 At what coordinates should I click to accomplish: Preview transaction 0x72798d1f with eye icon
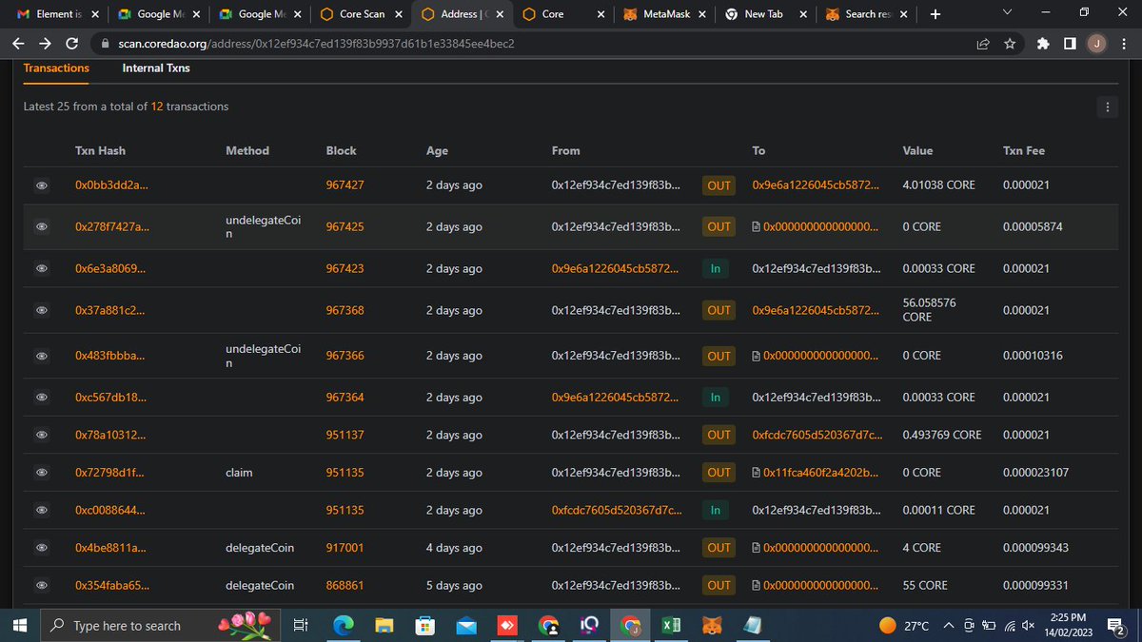click(x=42, y=473)
